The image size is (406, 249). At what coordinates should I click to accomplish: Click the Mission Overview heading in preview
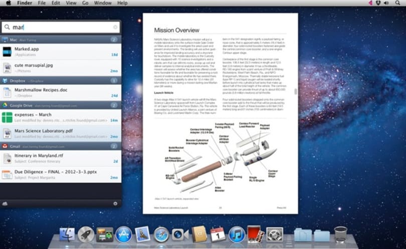176,30
